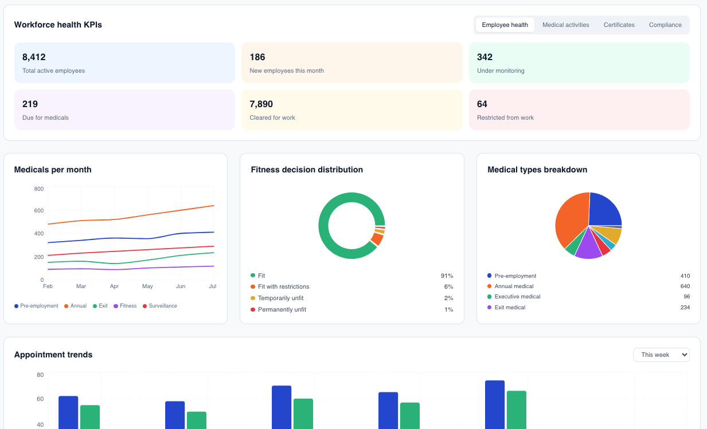Click the Permanently unfit legend dot
Viewport: 707px width, 429px height.
(x=253, y=309)
